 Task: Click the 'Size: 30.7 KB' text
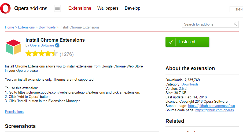click(176, 93)
